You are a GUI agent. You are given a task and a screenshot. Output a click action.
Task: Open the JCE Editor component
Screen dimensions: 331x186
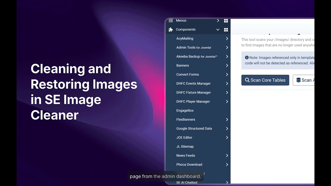(184, 137)
